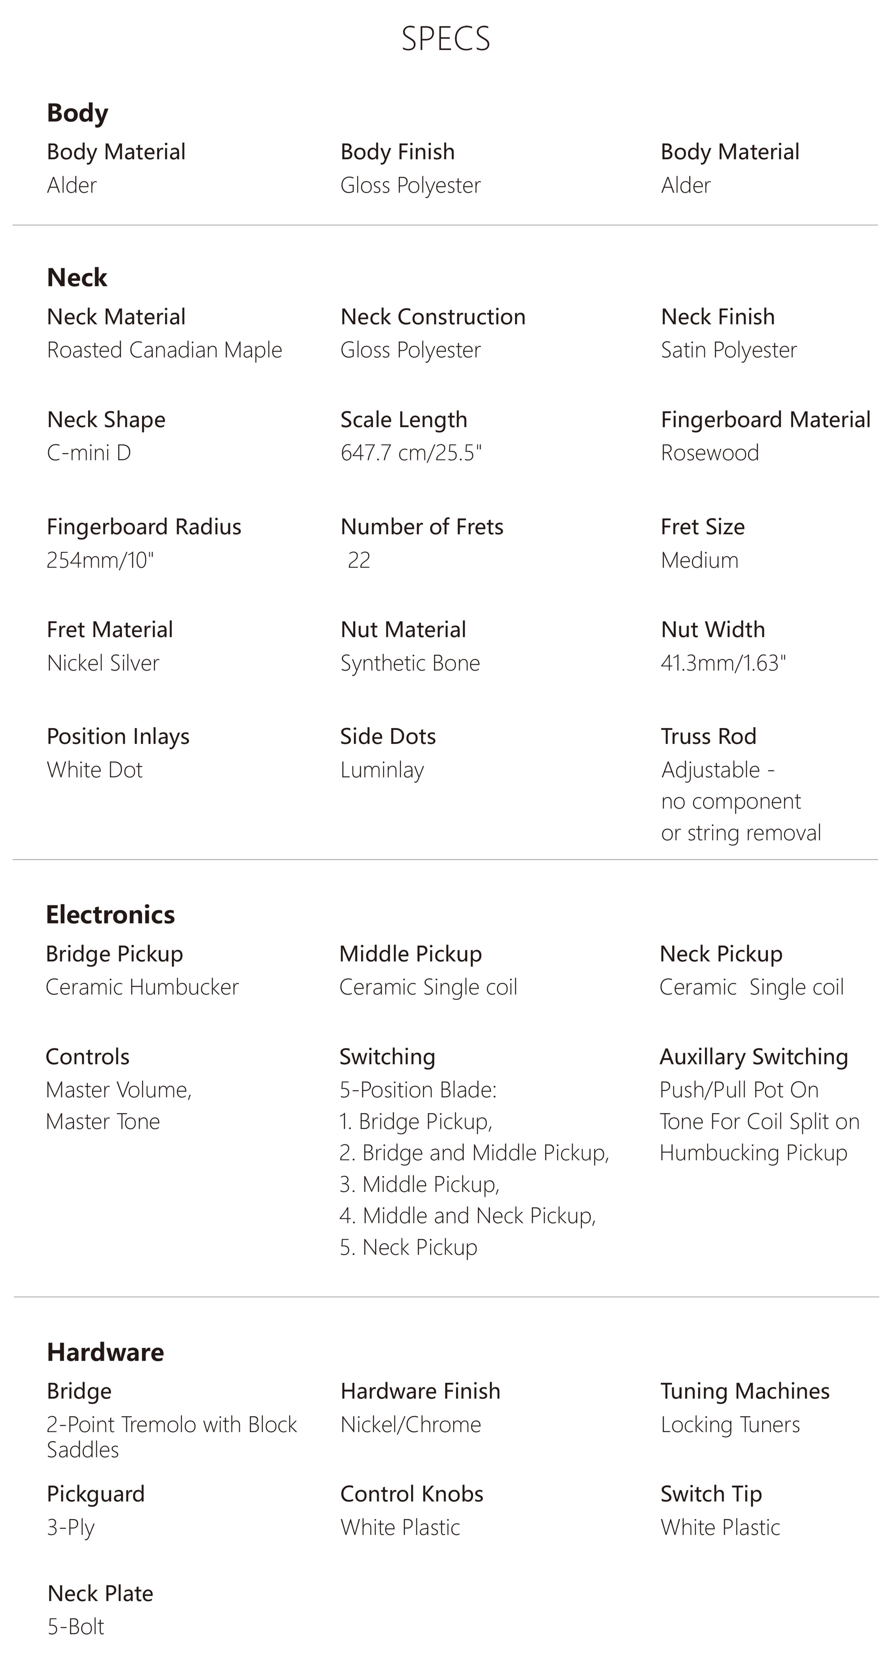Select the 5-Position Blade switching text

pyautogui.click(x=418, y=1090)
